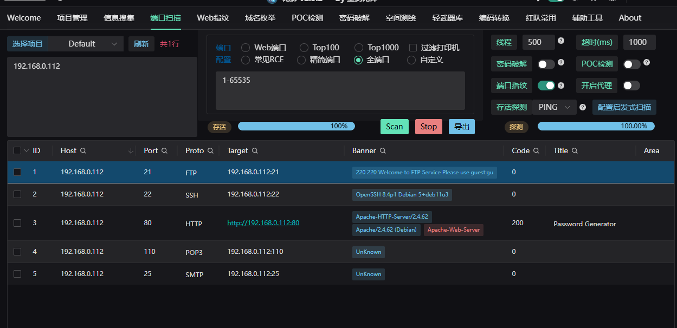Open the Code column search filter
The height and width of the screenshot is (328, 677).
(536, 151)
